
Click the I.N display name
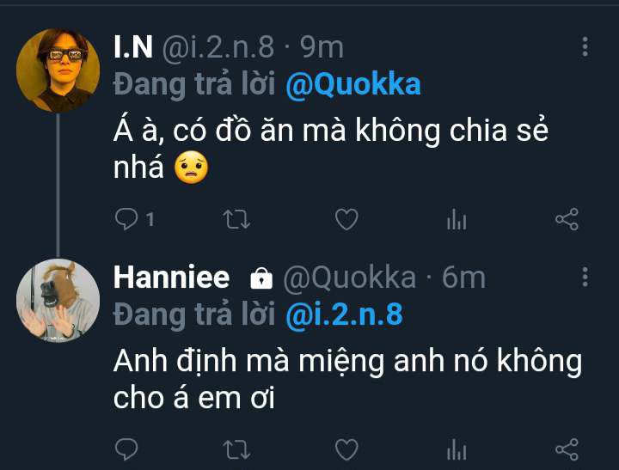pos(132,47)
